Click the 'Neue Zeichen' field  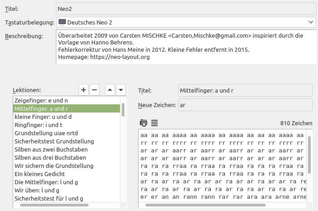click(245, 105)
